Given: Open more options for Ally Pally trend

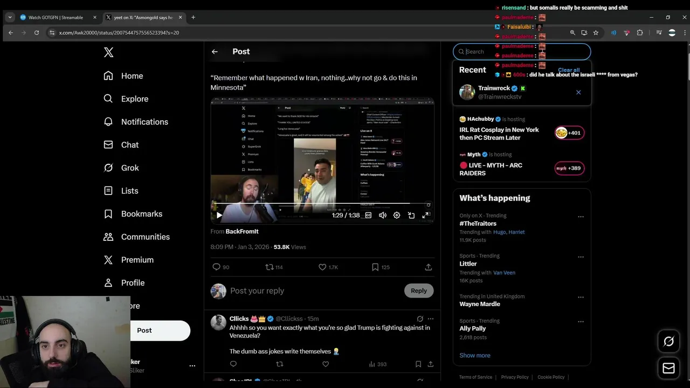Looking at the screenshot, I should point(581,322).
